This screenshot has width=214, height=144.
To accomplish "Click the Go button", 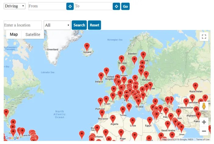I will click(x=125, y=6).
